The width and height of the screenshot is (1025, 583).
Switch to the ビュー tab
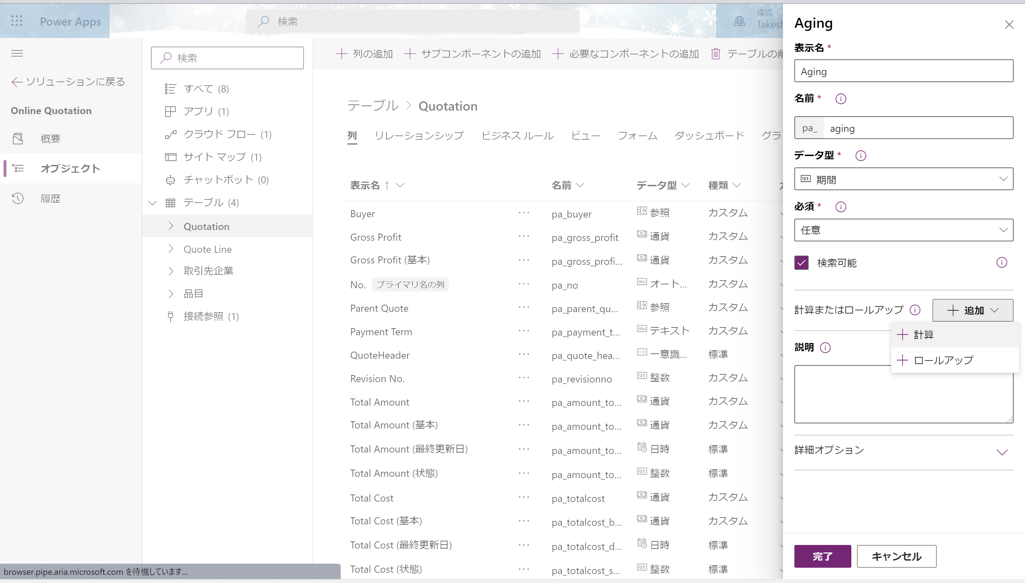[x=585, y=135]
